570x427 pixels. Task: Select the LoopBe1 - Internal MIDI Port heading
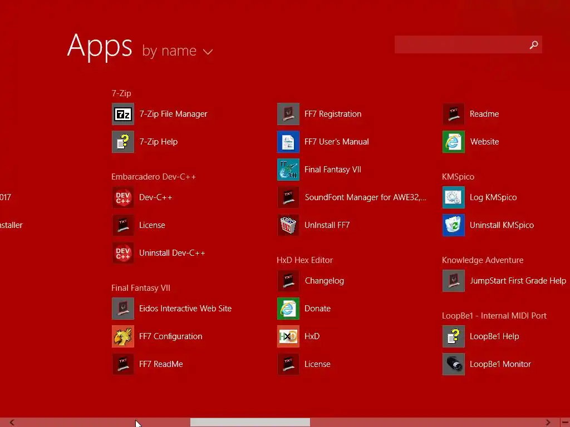[x=494, y=316]
